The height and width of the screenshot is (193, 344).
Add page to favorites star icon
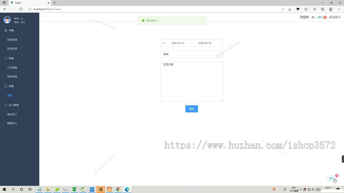pyautogui.click(x=289, y=9)
